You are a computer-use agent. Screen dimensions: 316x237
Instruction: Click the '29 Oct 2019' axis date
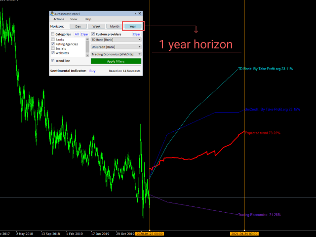(125, 234)
